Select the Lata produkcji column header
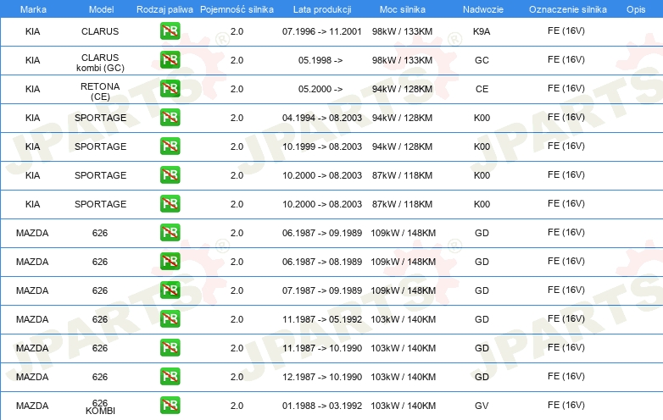 (321, 8)
